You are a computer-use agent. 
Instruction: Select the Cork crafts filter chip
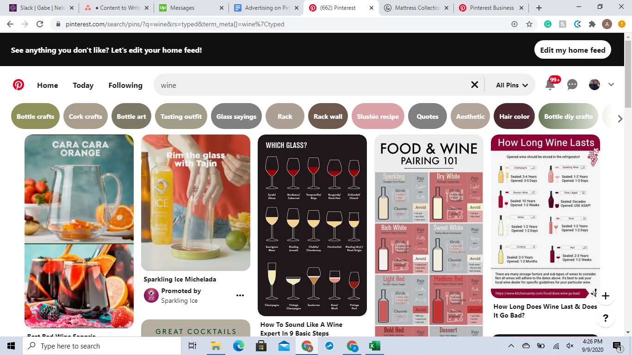(86, 116)
